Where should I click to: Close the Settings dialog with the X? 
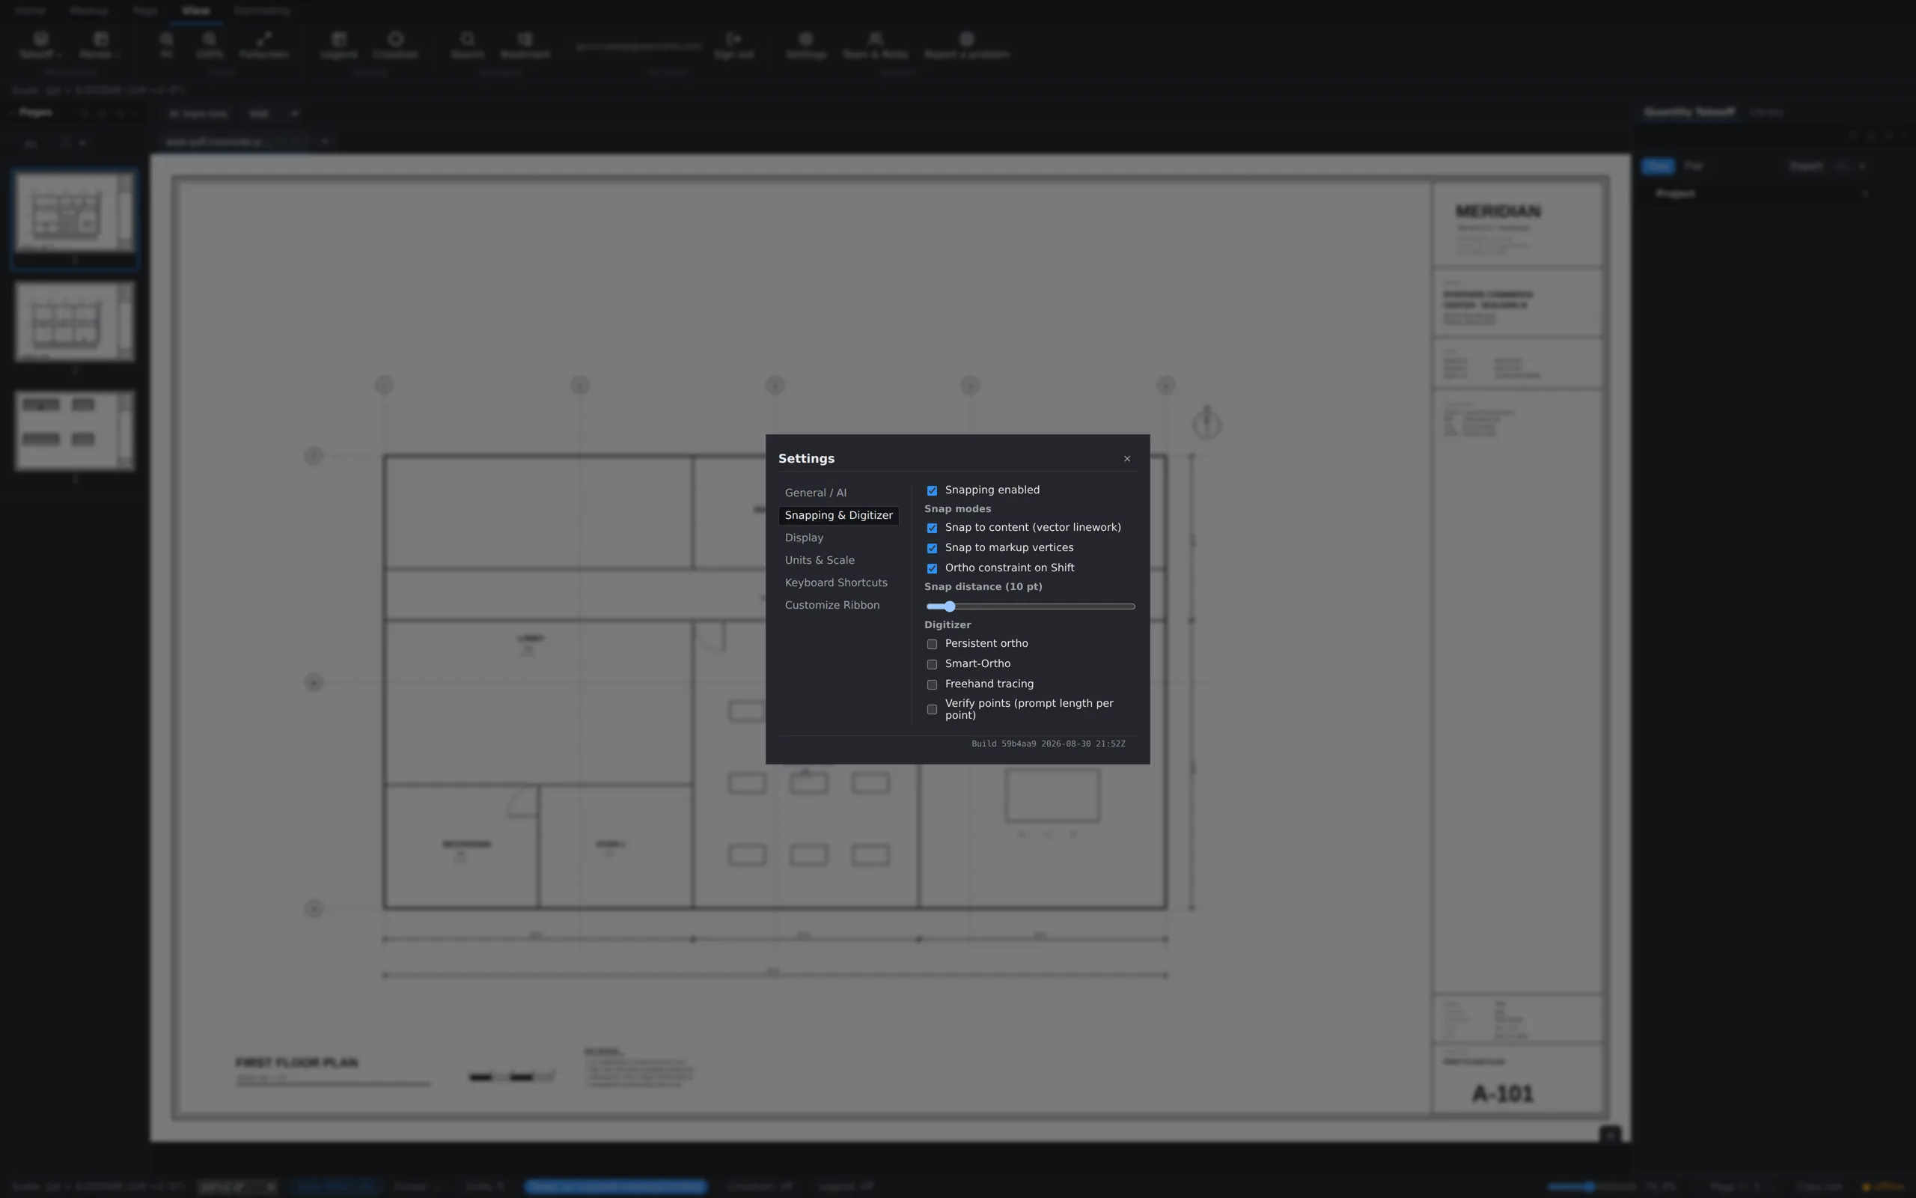[x=1126, y=459]
